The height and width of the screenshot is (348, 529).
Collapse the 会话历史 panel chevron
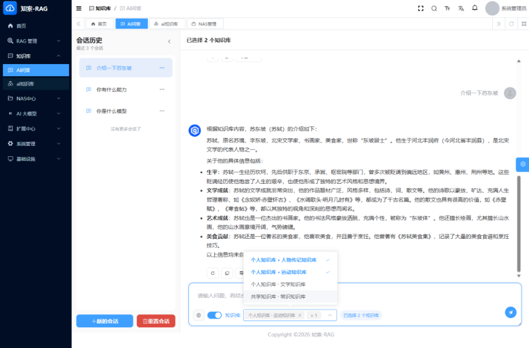click(x=169, y=42)
